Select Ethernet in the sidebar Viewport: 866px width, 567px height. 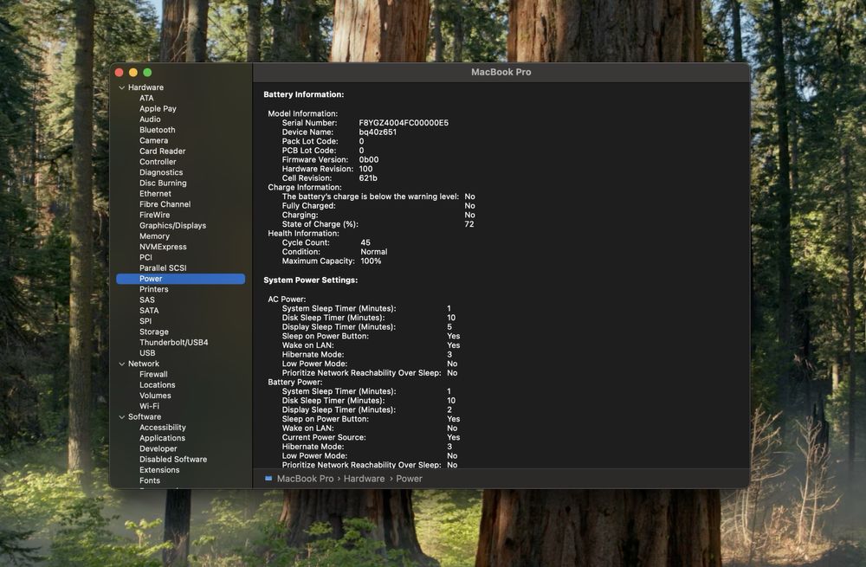tap(155, 194)
